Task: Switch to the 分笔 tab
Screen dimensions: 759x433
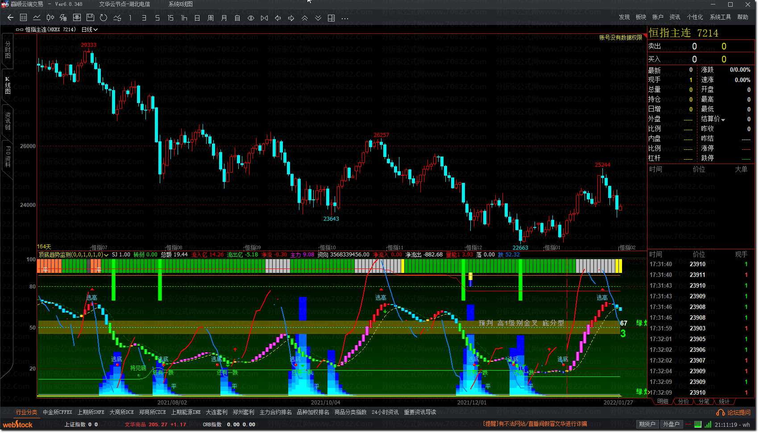Action: coord(704,401)
